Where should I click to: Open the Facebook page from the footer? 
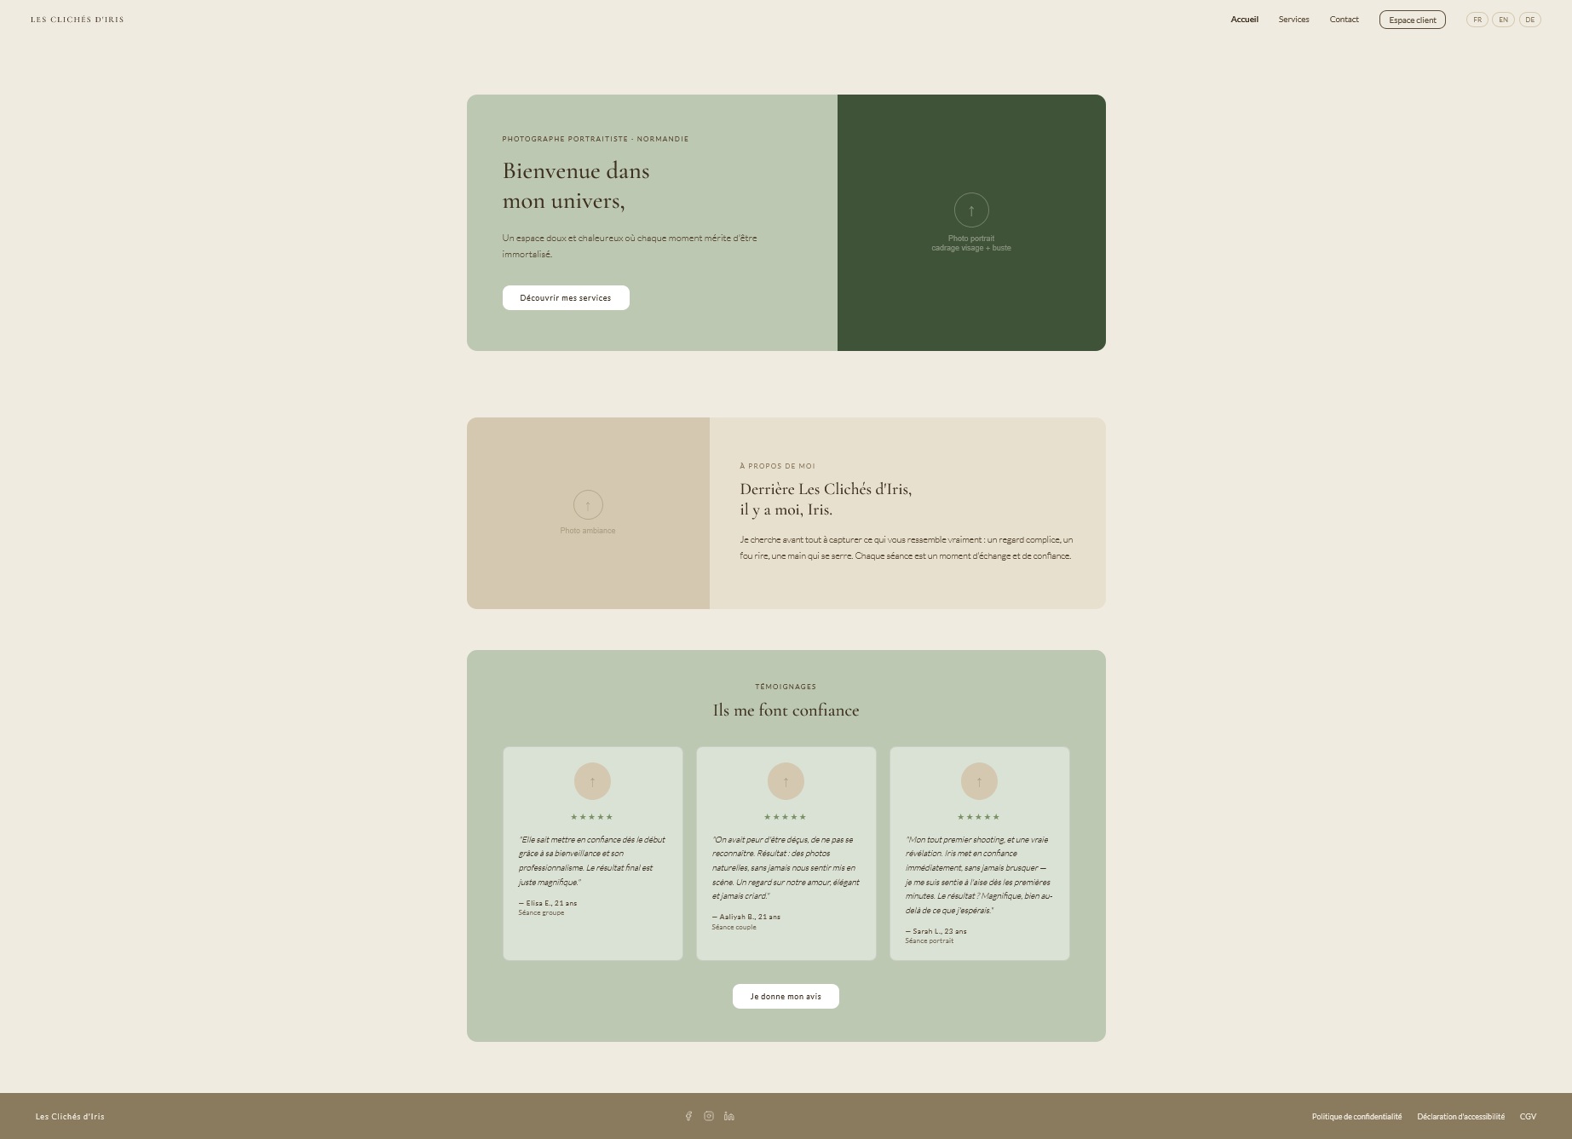point(688,1116)
